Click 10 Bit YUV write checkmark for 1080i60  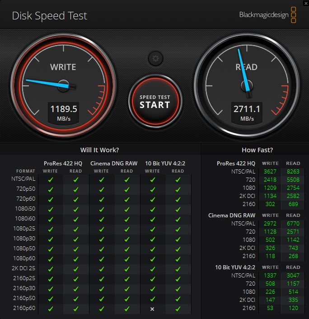pyautogui.click(x=153, y=219)
